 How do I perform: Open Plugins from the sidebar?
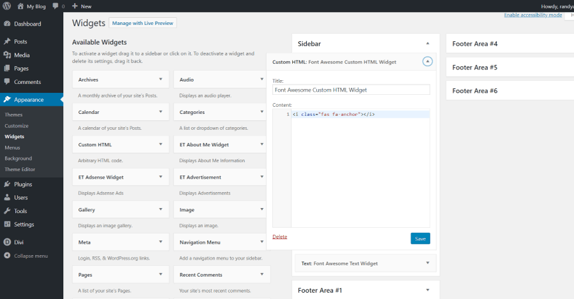(x=23, y=184)
